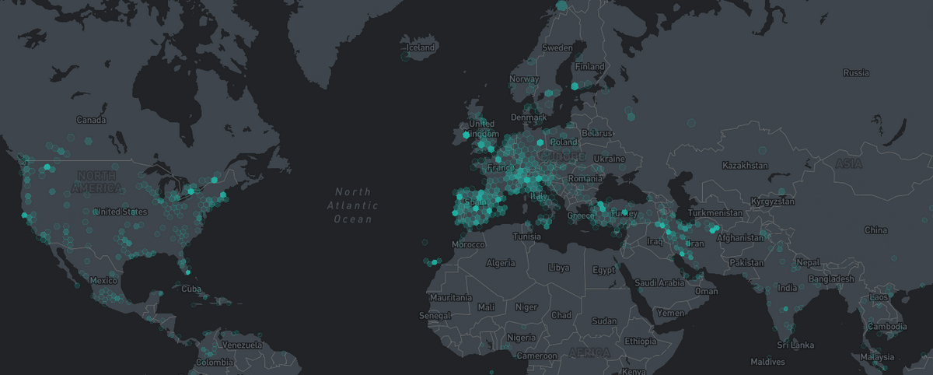Click the ASIA continent label

(x=849, y=165)
